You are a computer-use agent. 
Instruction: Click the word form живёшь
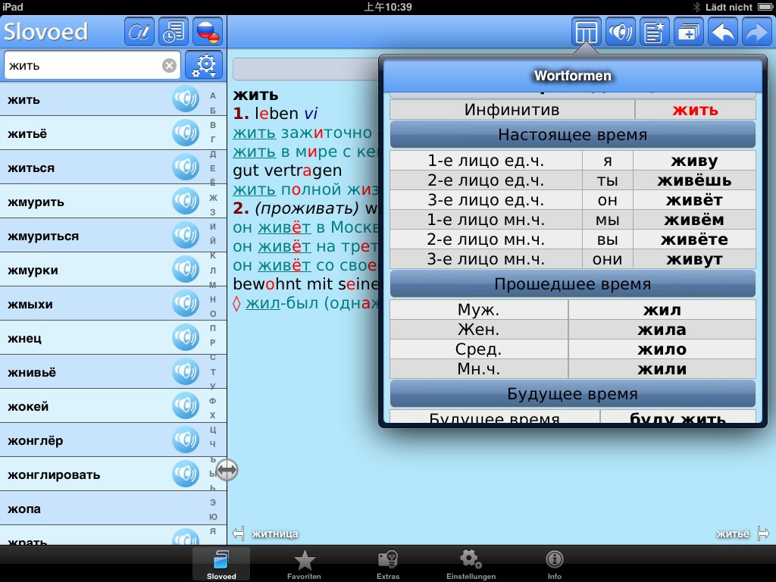694,180
